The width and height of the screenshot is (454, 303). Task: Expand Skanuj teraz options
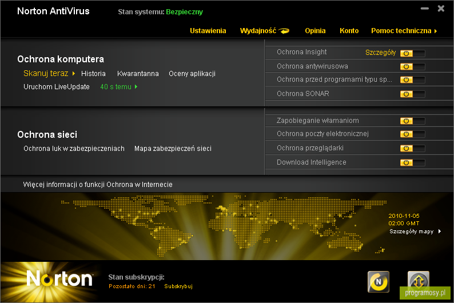[49, 74]
